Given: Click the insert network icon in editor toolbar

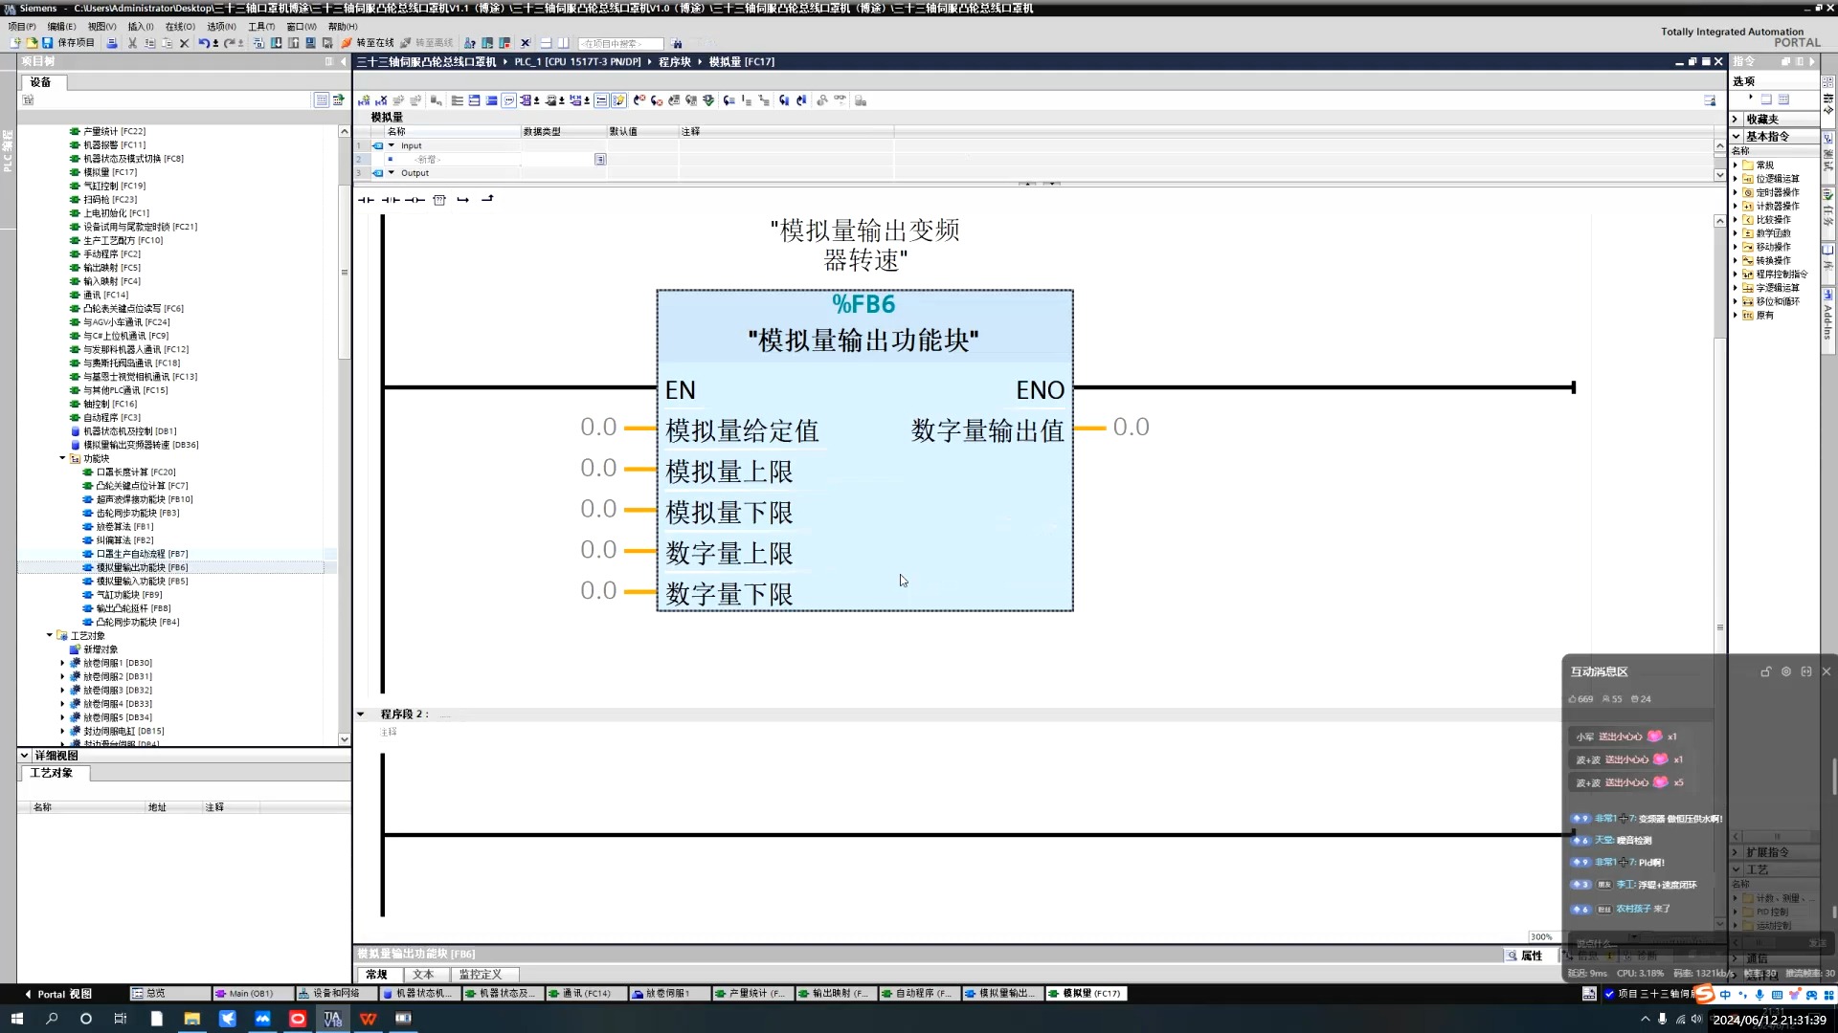Looking at the screenshot, I should 364,100.
